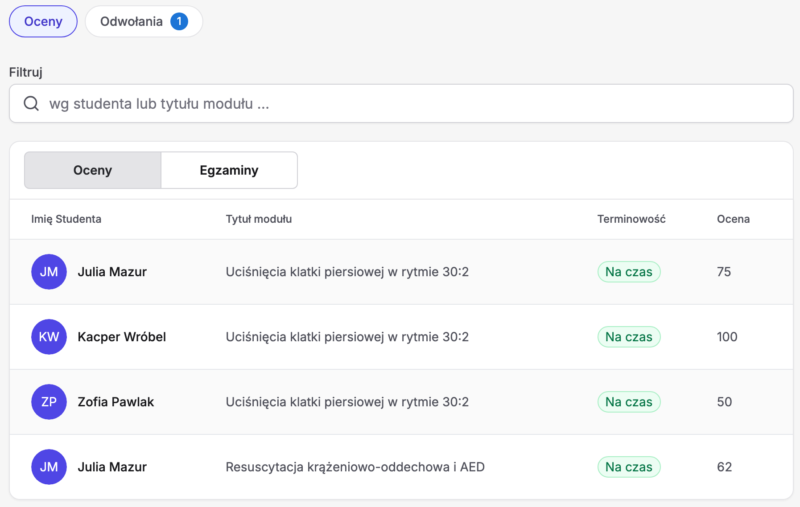Click Na czas badge for Kacper Wróbel
This screenshot has width=800, height=507.
tap(629, 337)
